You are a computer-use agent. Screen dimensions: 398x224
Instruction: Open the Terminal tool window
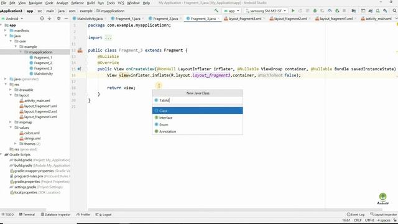tap(27, 214)
